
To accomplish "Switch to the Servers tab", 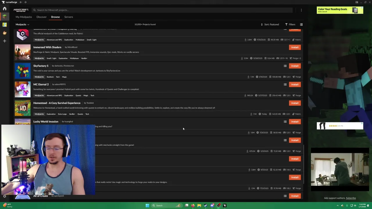I will (69, 17).
